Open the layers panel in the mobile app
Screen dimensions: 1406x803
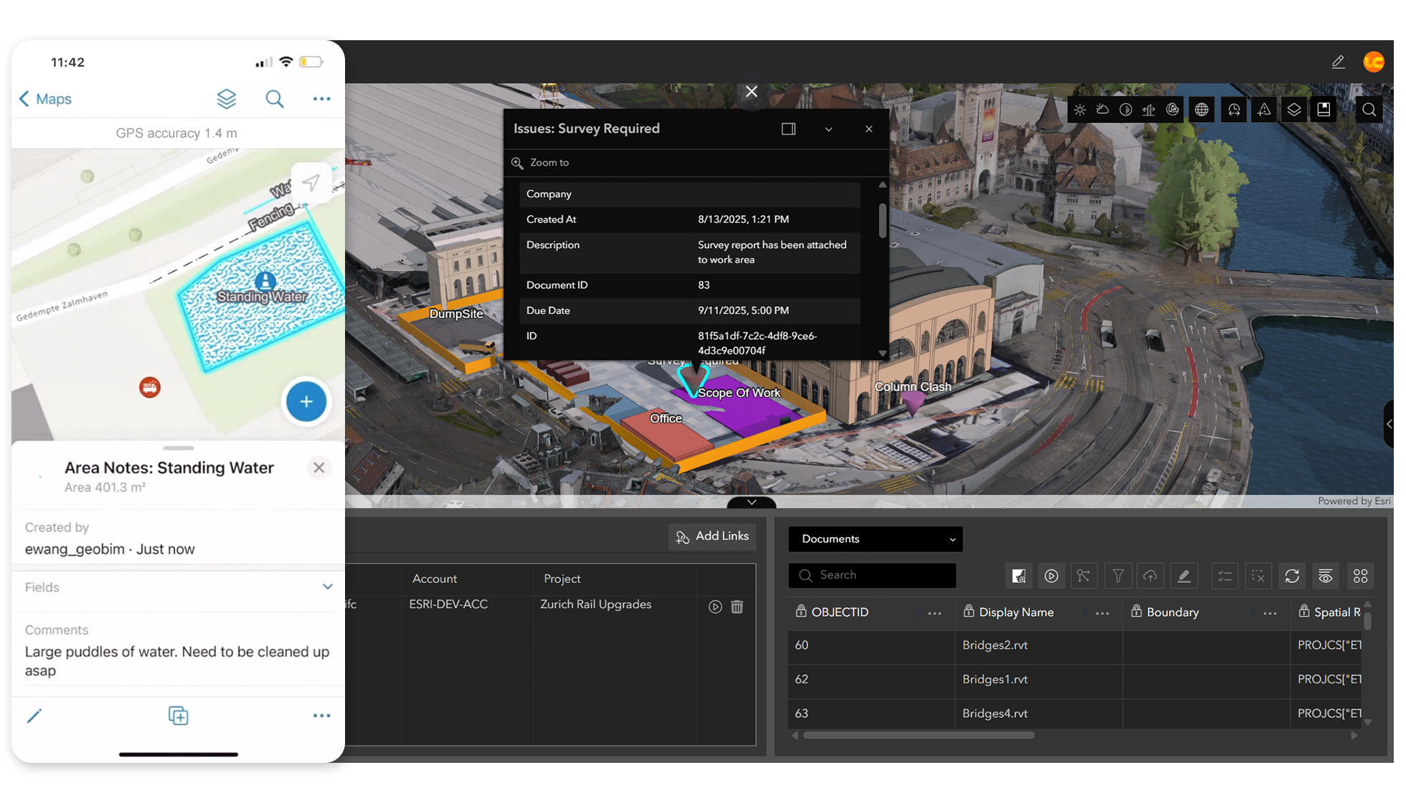coord(227,98)
